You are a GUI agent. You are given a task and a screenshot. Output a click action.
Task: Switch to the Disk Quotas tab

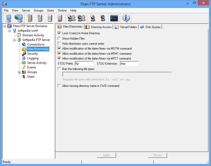tap(150, 27)
